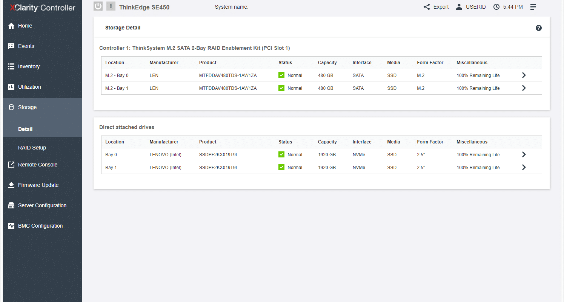Click the Export share icon
Image resolution: width=564 pixels, height=302 pixels.
(x=427, y=7)
